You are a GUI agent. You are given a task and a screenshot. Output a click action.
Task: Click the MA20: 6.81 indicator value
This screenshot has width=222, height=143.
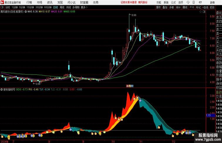click(57, 12)
